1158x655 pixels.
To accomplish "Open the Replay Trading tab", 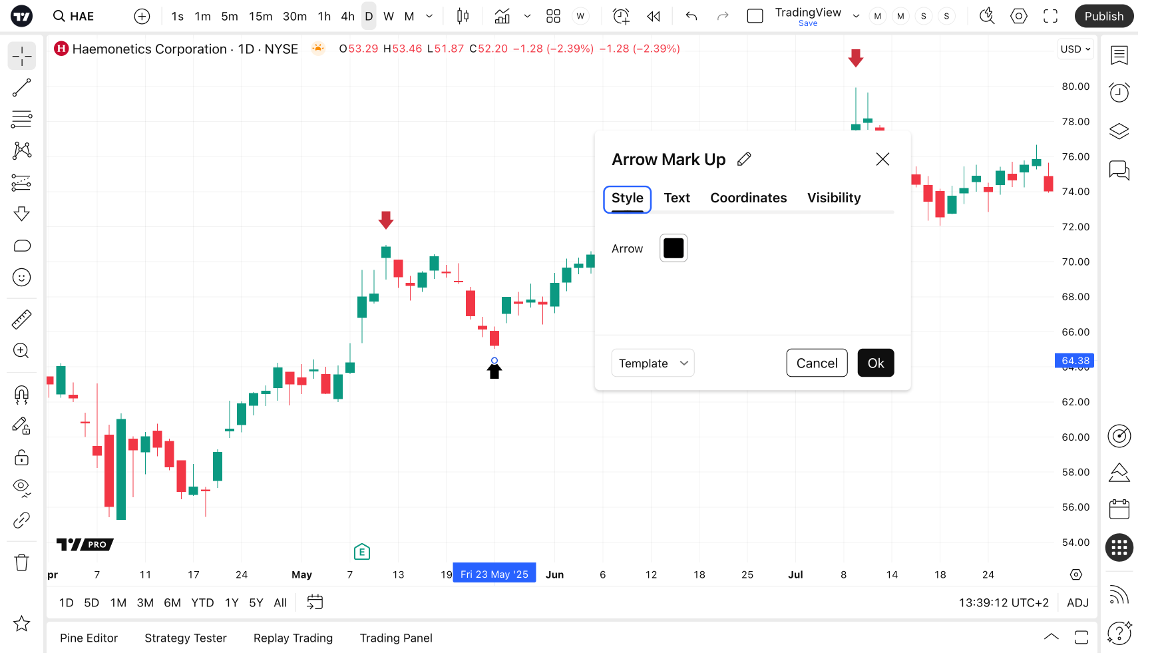I will [293, 638].
